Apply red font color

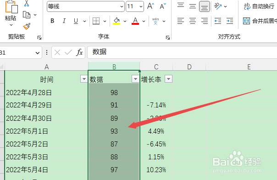tap(135, 21)
